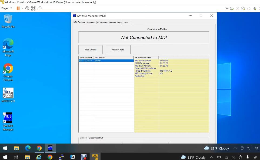
Task: Click the VMware CD/DVD device icon
Action: [x=238, y=8]
